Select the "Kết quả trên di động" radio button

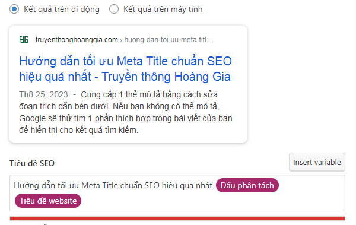(14, 9)
